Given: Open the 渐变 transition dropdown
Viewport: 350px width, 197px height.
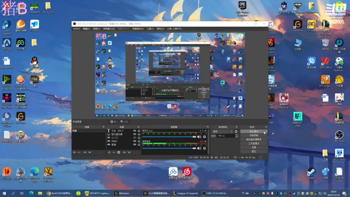Looking at the screenshot, I should click(222, 132).
